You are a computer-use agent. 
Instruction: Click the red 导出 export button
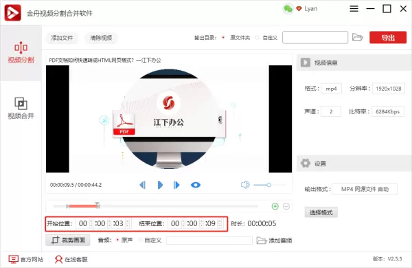pos(388,37)
